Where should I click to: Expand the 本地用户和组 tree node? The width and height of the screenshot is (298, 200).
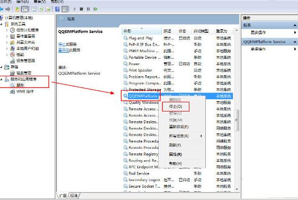pos(7,49)
